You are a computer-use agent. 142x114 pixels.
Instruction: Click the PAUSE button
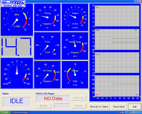coord(79,106)
